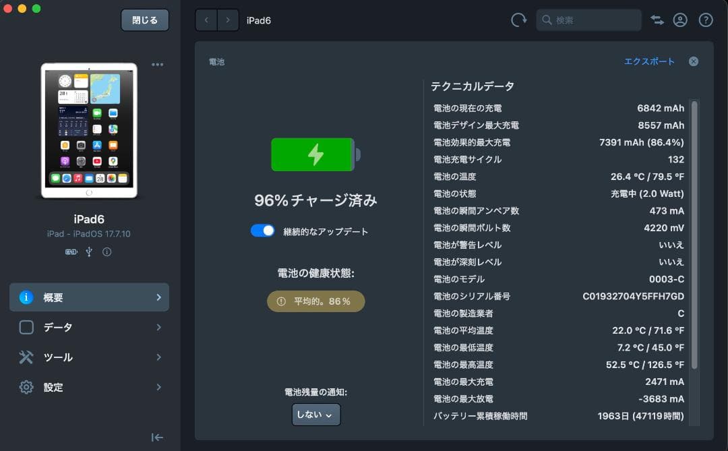Click the 電池が警告レベル label
This screenshot has width=728, height=451.
point(468,245)
